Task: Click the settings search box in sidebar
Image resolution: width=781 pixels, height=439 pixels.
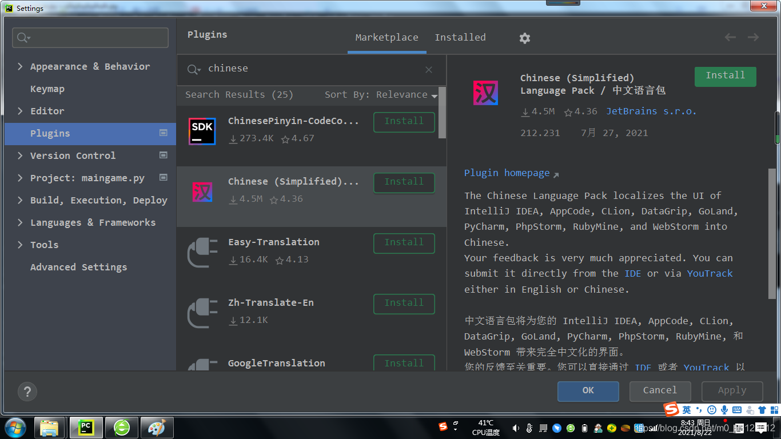Action: (x=90, y=38)
